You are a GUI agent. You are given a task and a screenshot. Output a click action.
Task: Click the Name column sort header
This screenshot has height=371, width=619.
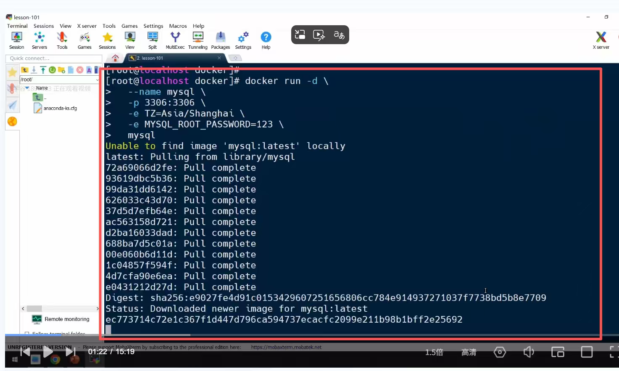click(x=42, y=88)
